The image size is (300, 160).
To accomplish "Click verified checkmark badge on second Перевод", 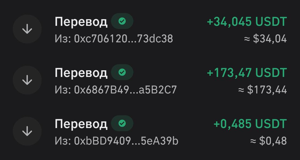I will 122,72.
